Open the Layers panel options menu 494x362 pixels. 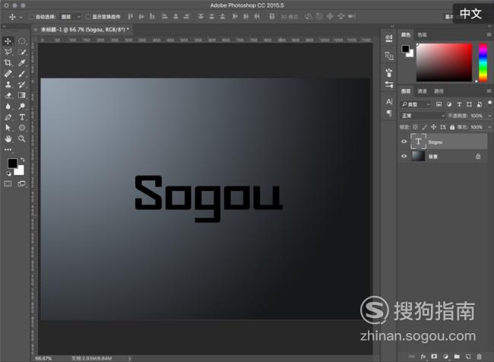pyautogui.click(x=489, y=91)
